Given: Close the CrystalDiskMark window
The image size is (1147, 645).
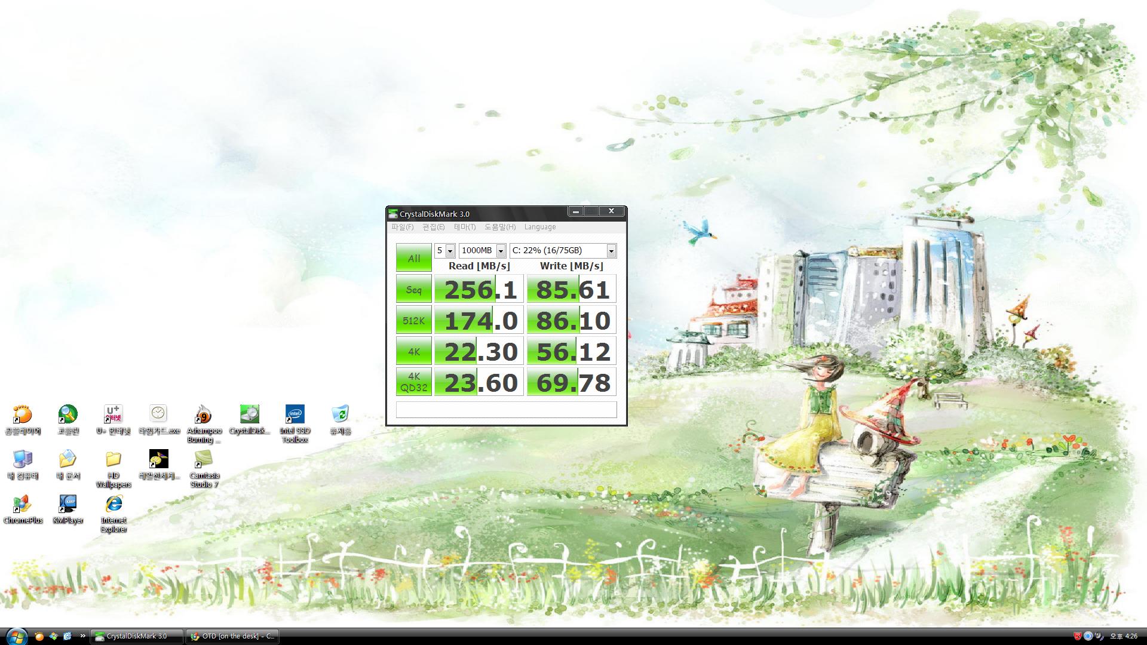Looking at the screenshot, I should (x=612, y=211).
